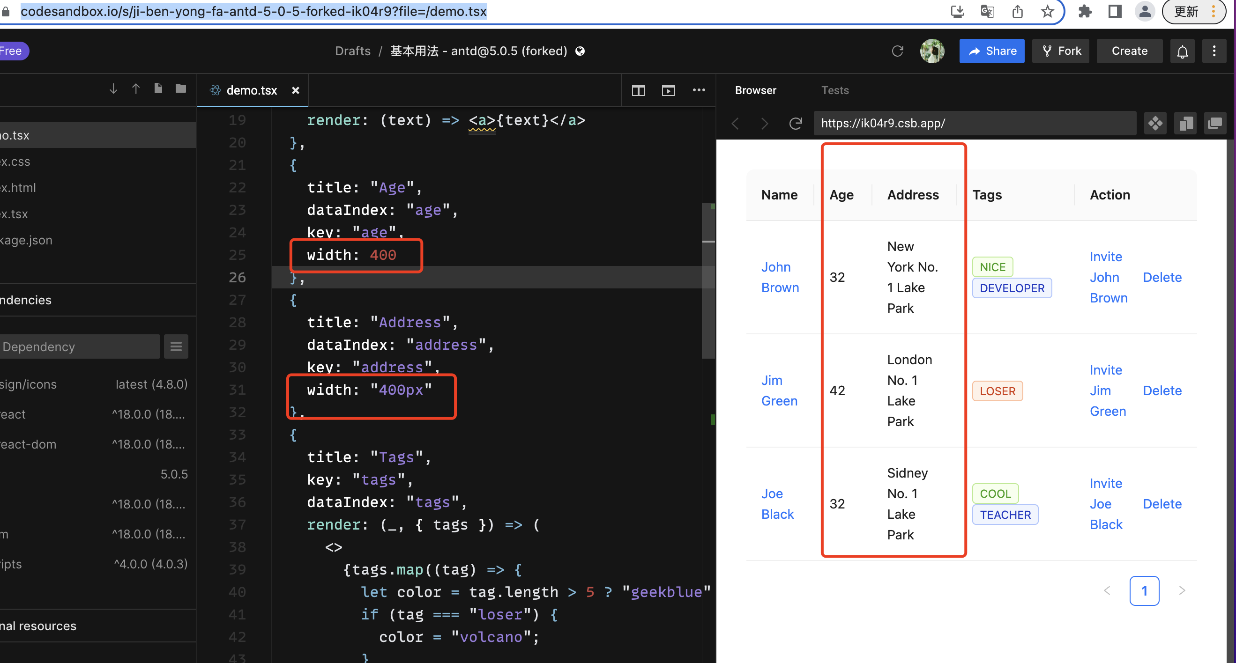This screenshot has height=663, width=1236.
Task: Open preview in a new window icon
Action: (1216, 123)
